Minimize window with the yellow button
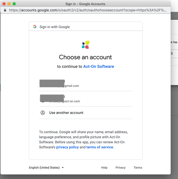 point(9,4)
